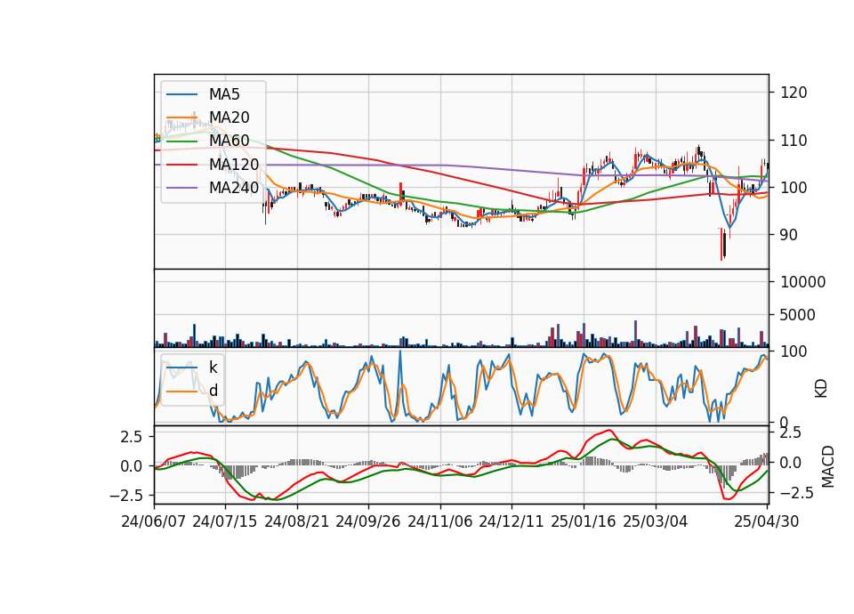Click the MACD left axis 0.0 label
Screen dimensions: 854x614
pos(132,466)
